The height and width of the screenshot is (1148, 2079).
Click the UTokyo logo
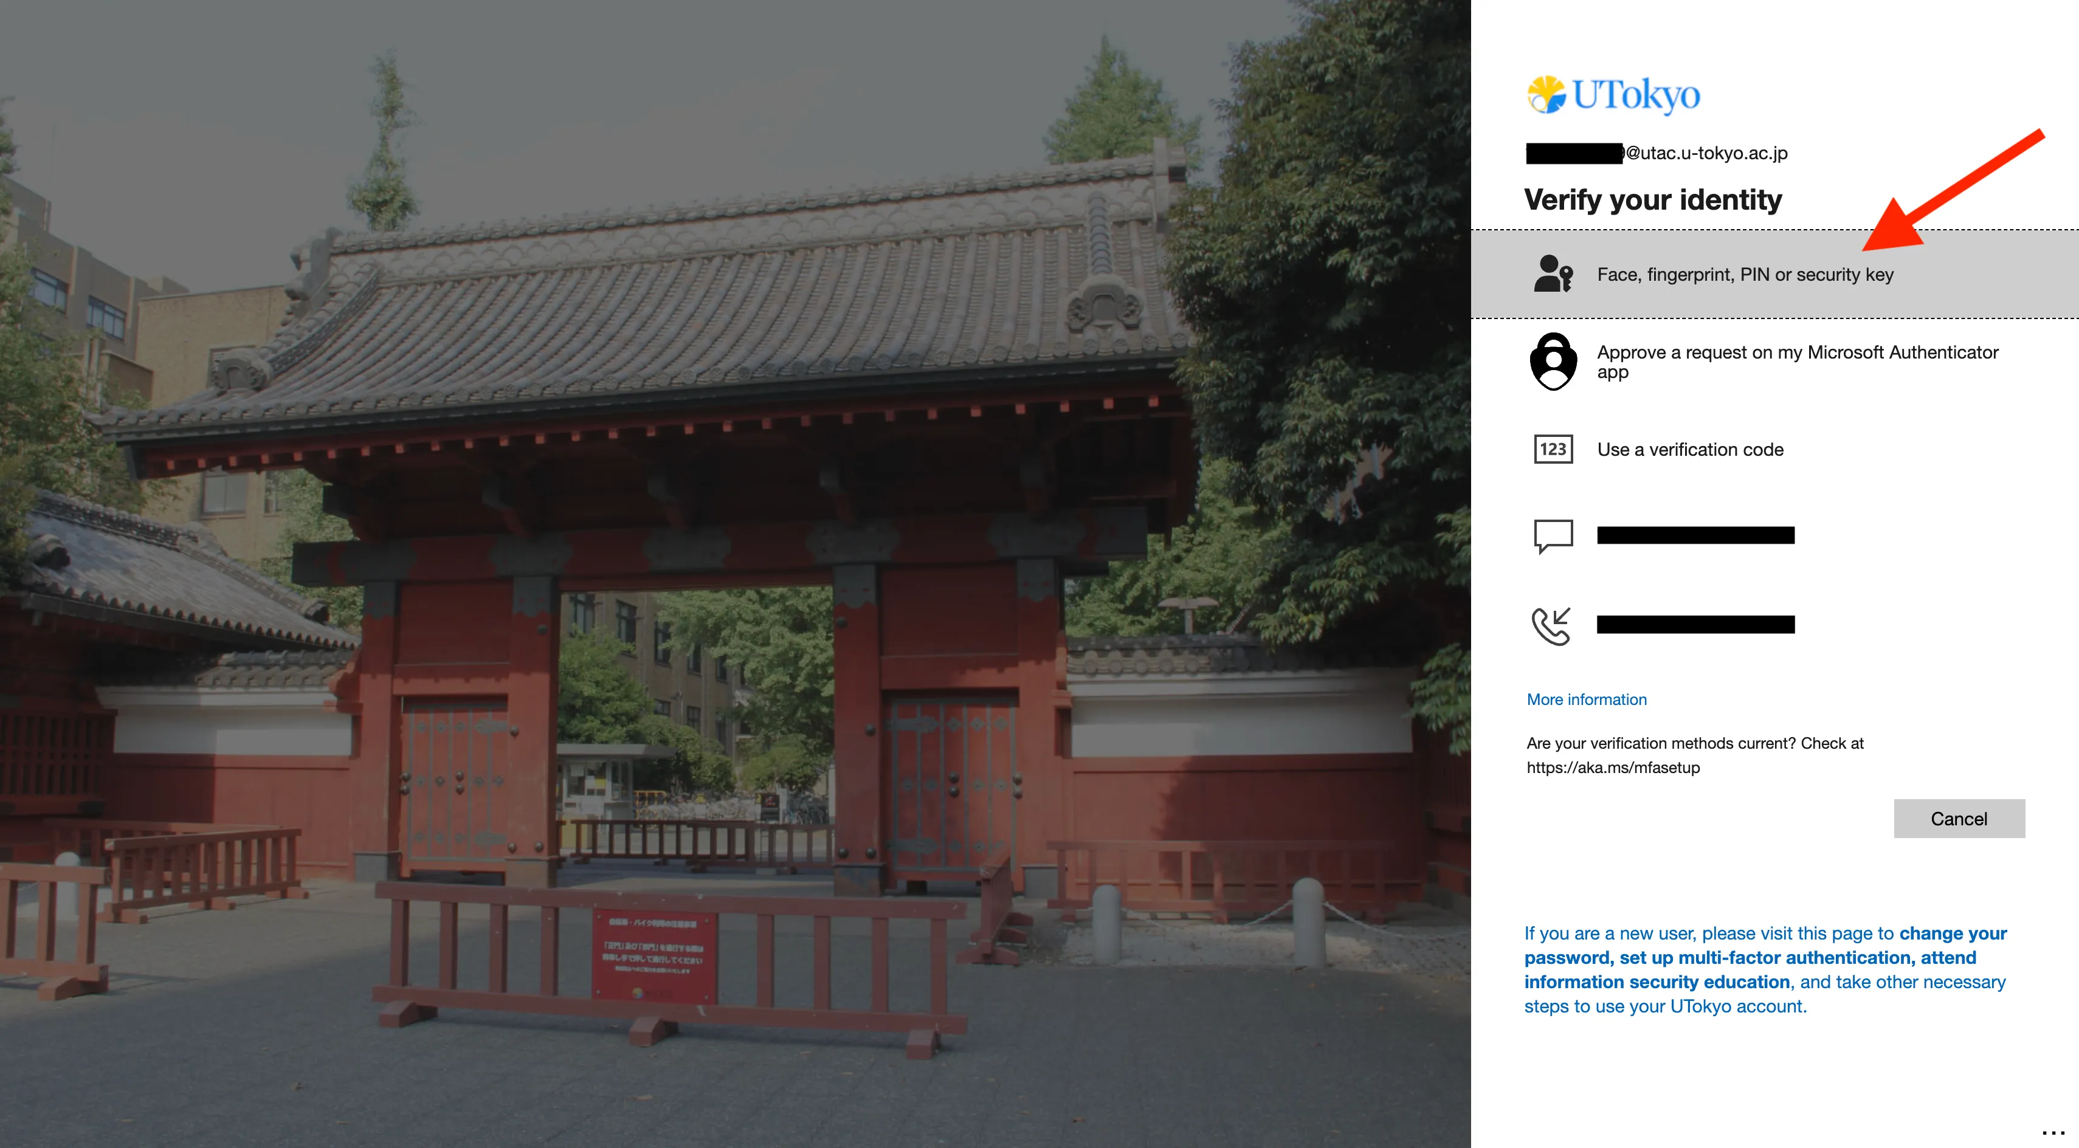[1613, 95]
